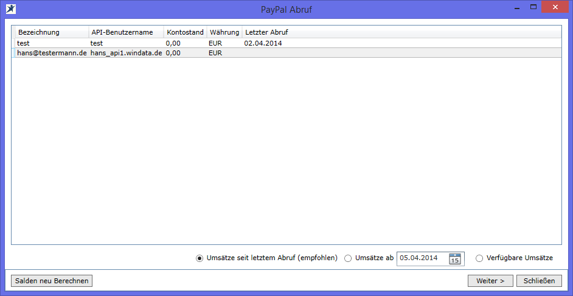The height and width of the screenshot is (296, 573).
Task: Sort by the Bezeichnung column header
Action: [52, 32]
